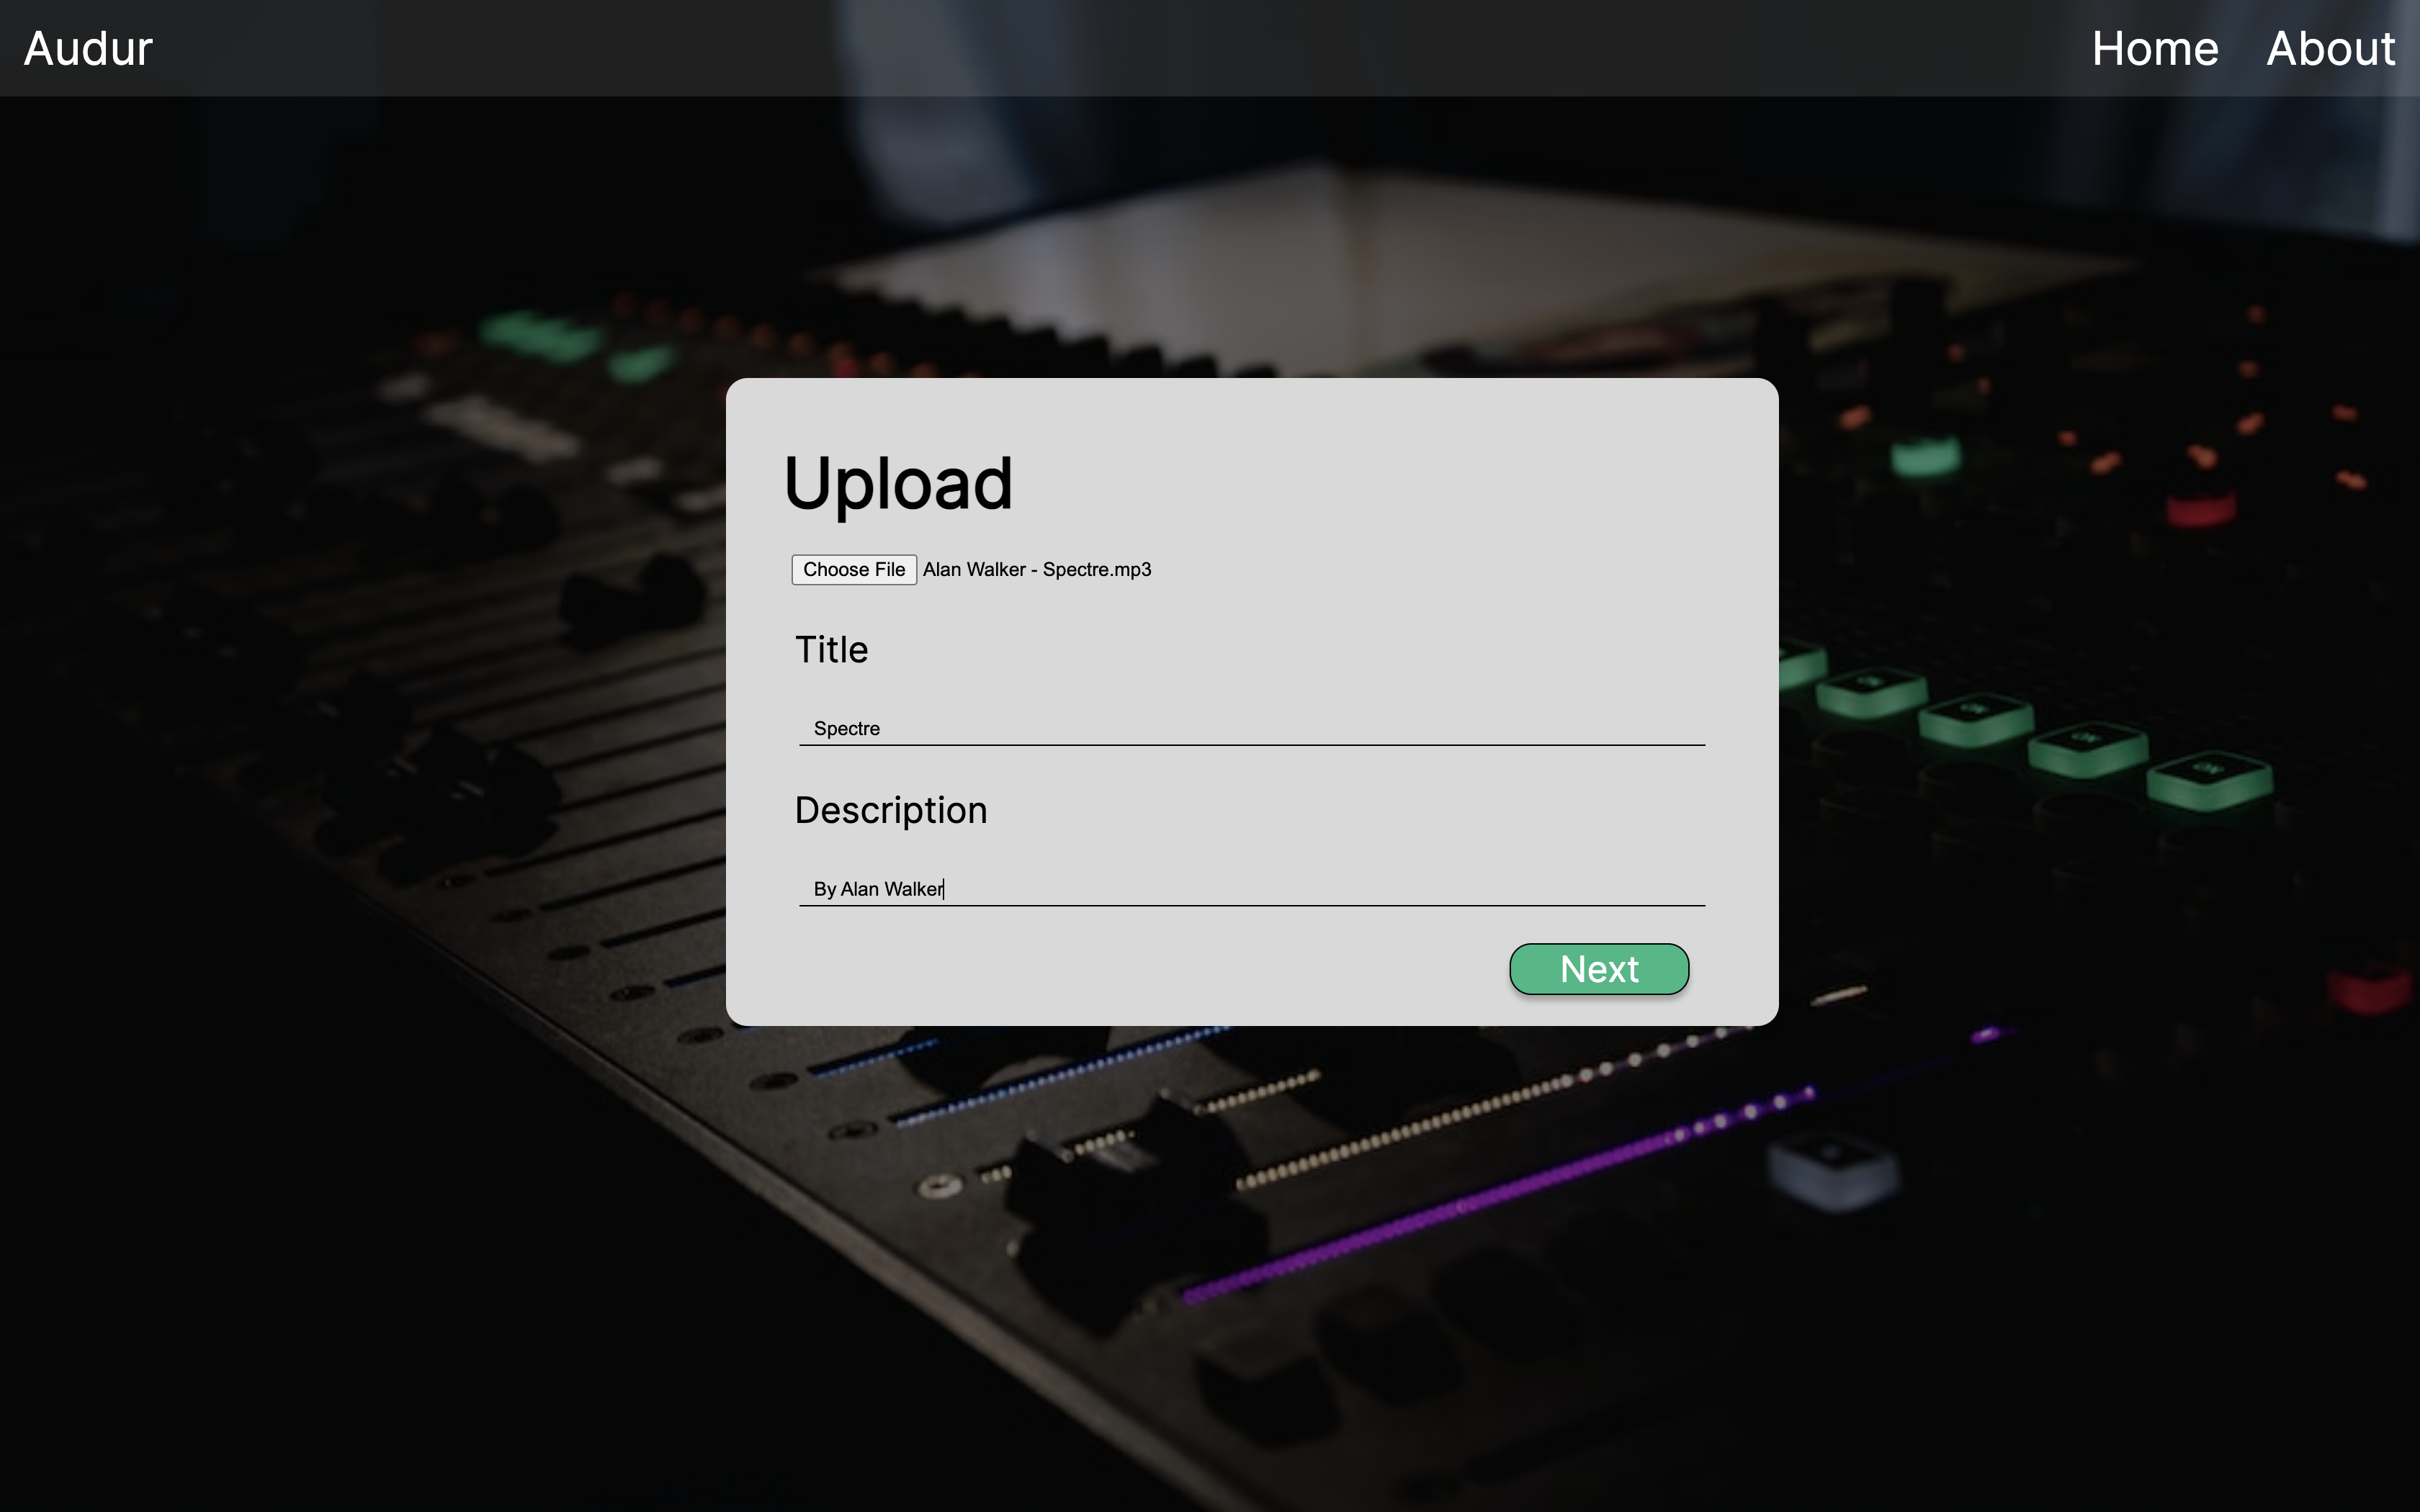The width and height of the screenshot is (2420, 1512).
Task: Focus the Title input field
Action: click(x=1251, y=728)
